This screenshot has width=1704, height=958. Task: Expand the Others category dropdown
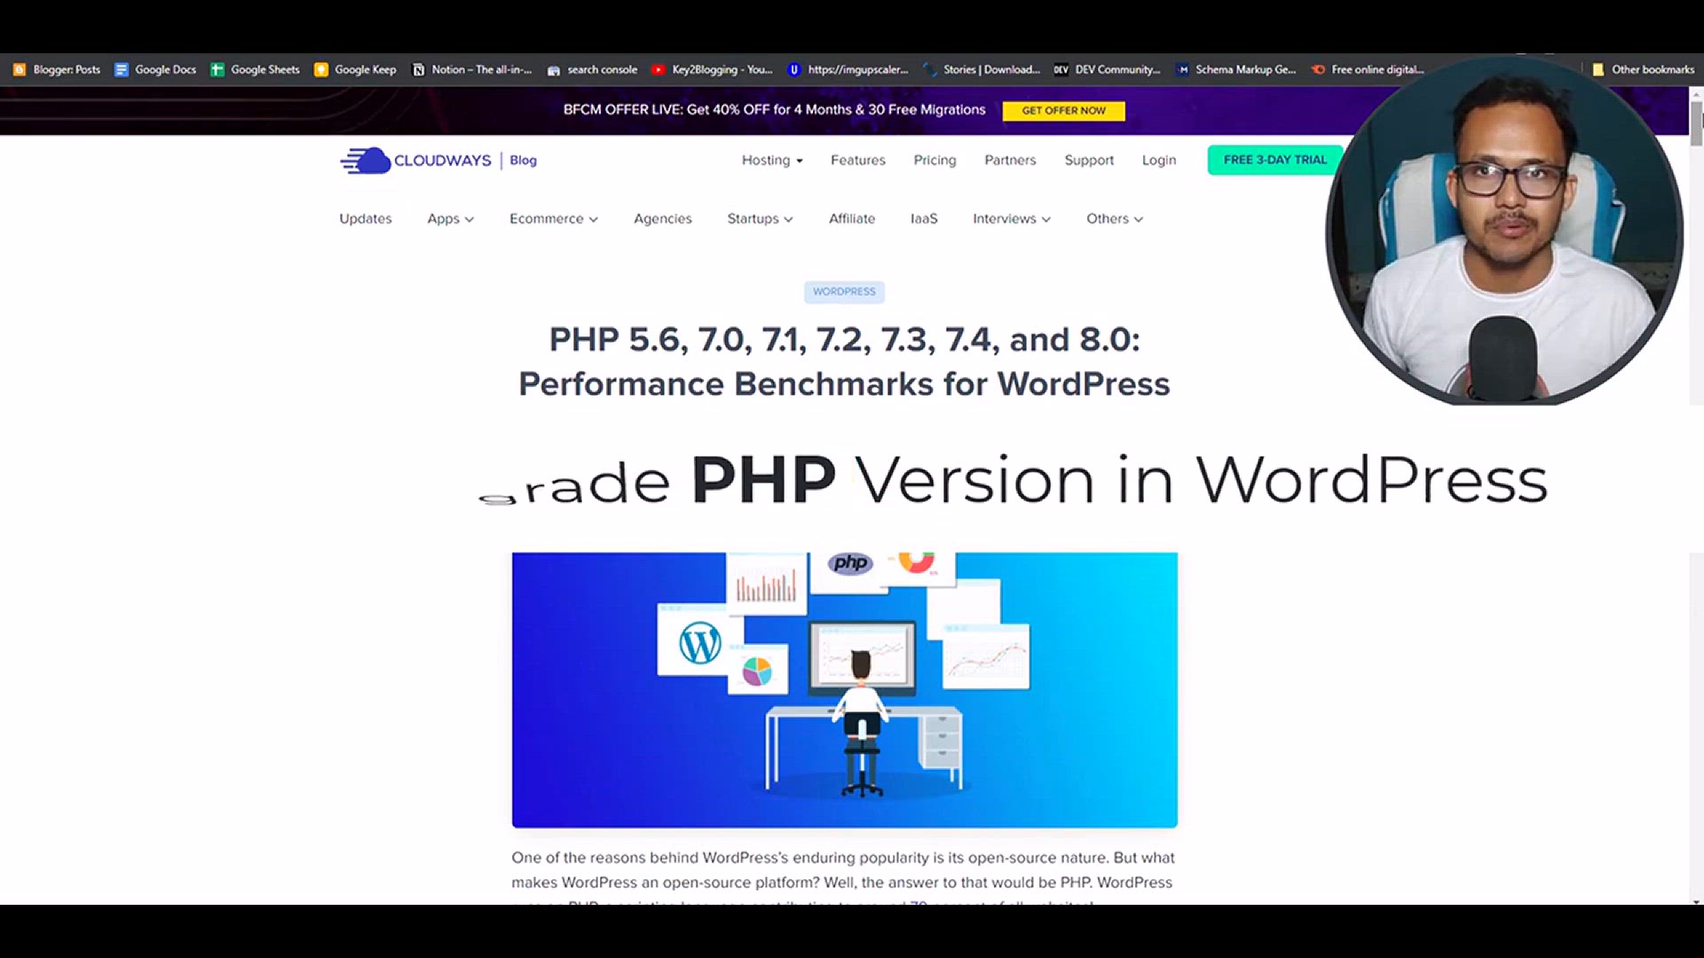(1114, 218)
